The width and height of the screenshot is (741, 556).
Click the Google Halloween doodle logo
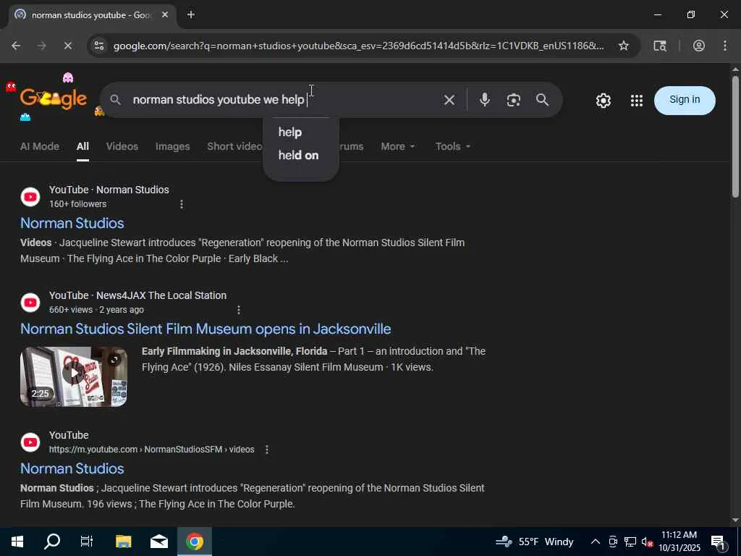(54, 98)
